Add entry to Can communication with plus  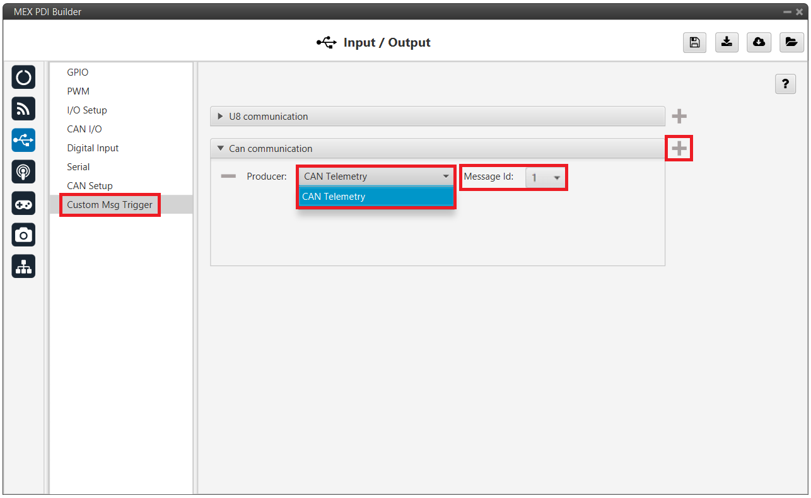(x=679, y=149)
